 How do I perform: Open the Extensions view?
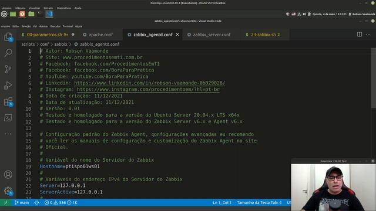pyautogui.click(x=8, y=101)
